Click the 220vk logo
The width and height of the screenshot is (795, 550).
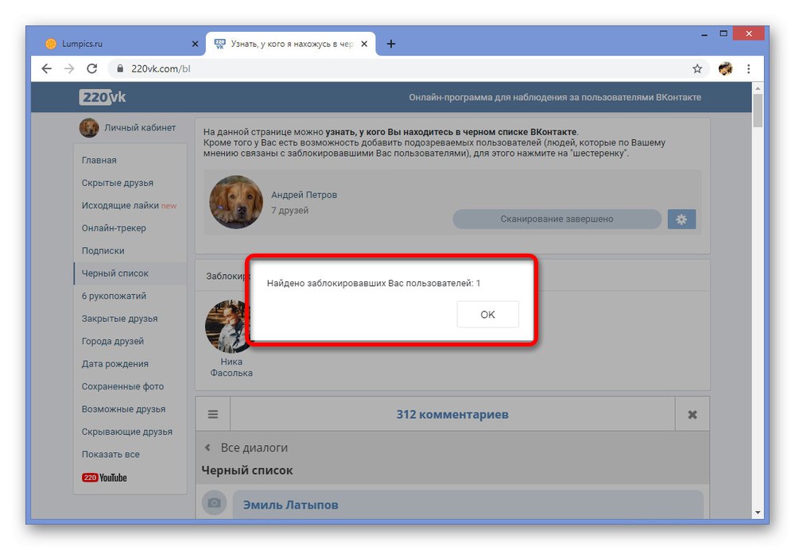pyautogui.click(x=103, y=97)
